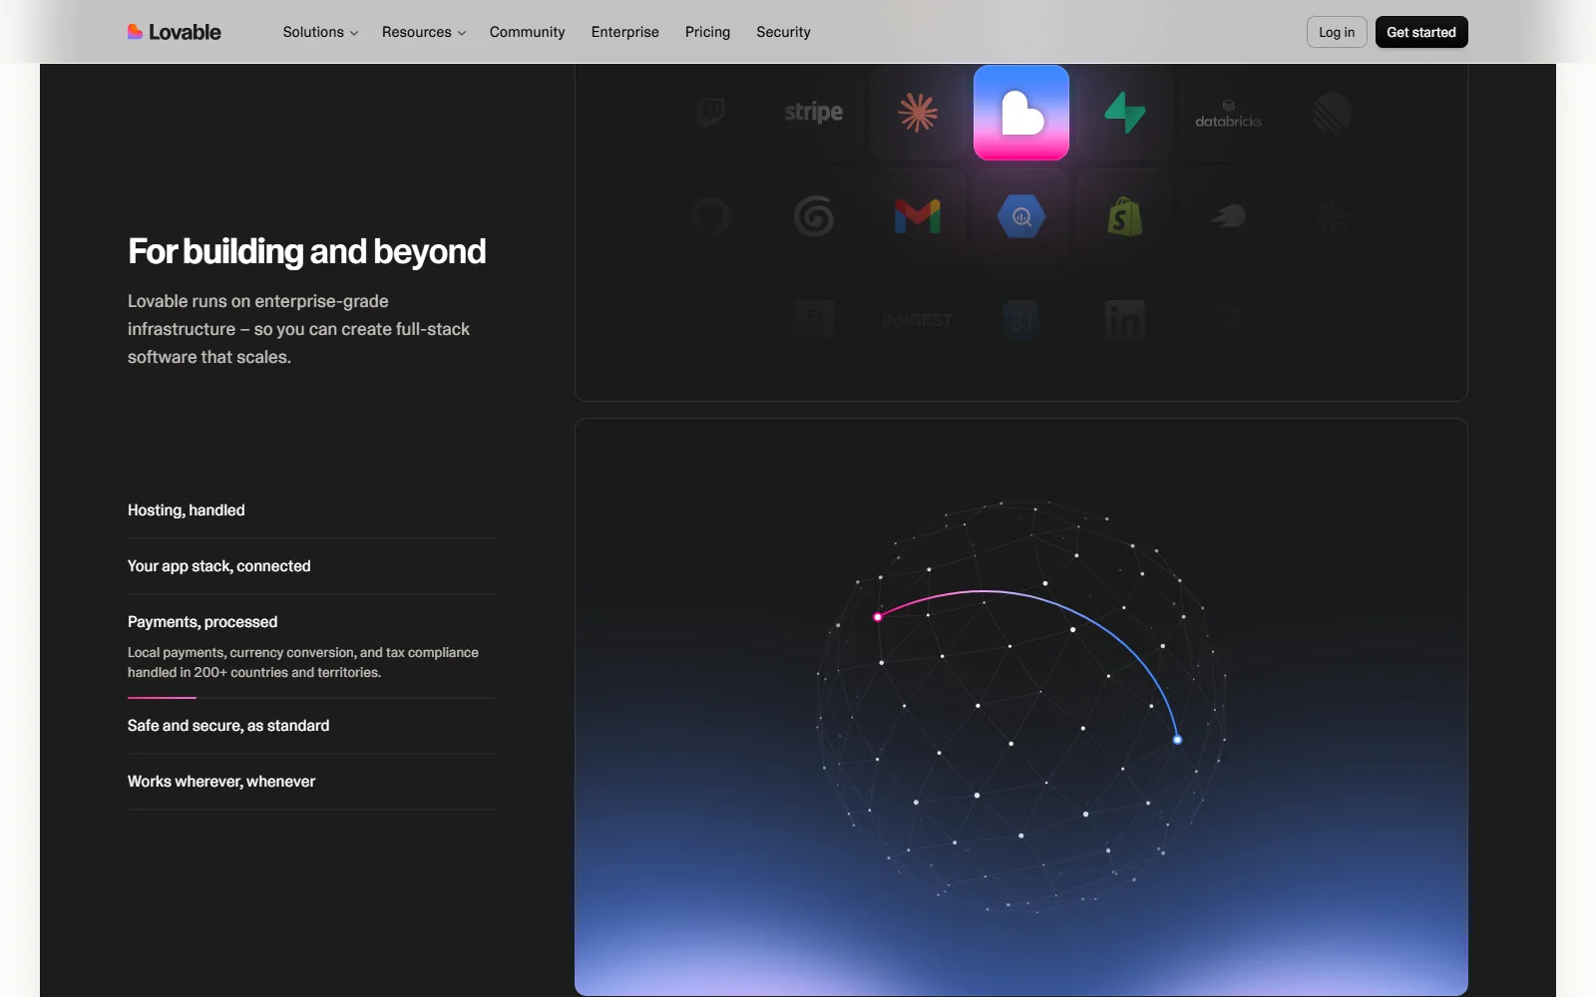Click the Log in button
The height and width of the screenshot is (997, 1596).
click(x=1337, y=32)
